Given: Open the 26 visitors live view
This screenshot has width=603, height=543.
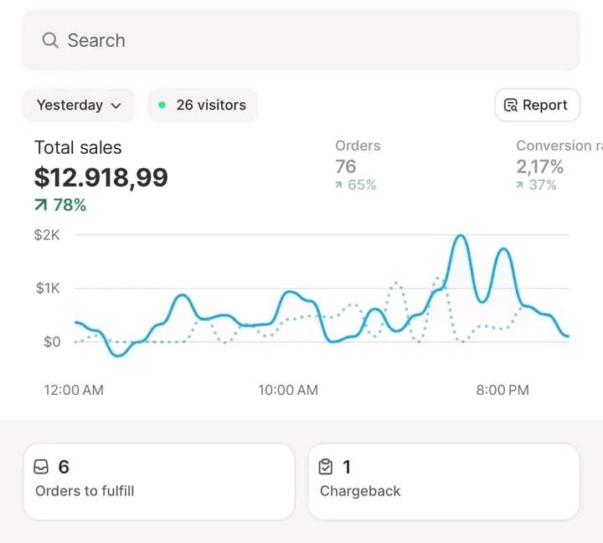Looking at the screenshot, I should point(203,105).
